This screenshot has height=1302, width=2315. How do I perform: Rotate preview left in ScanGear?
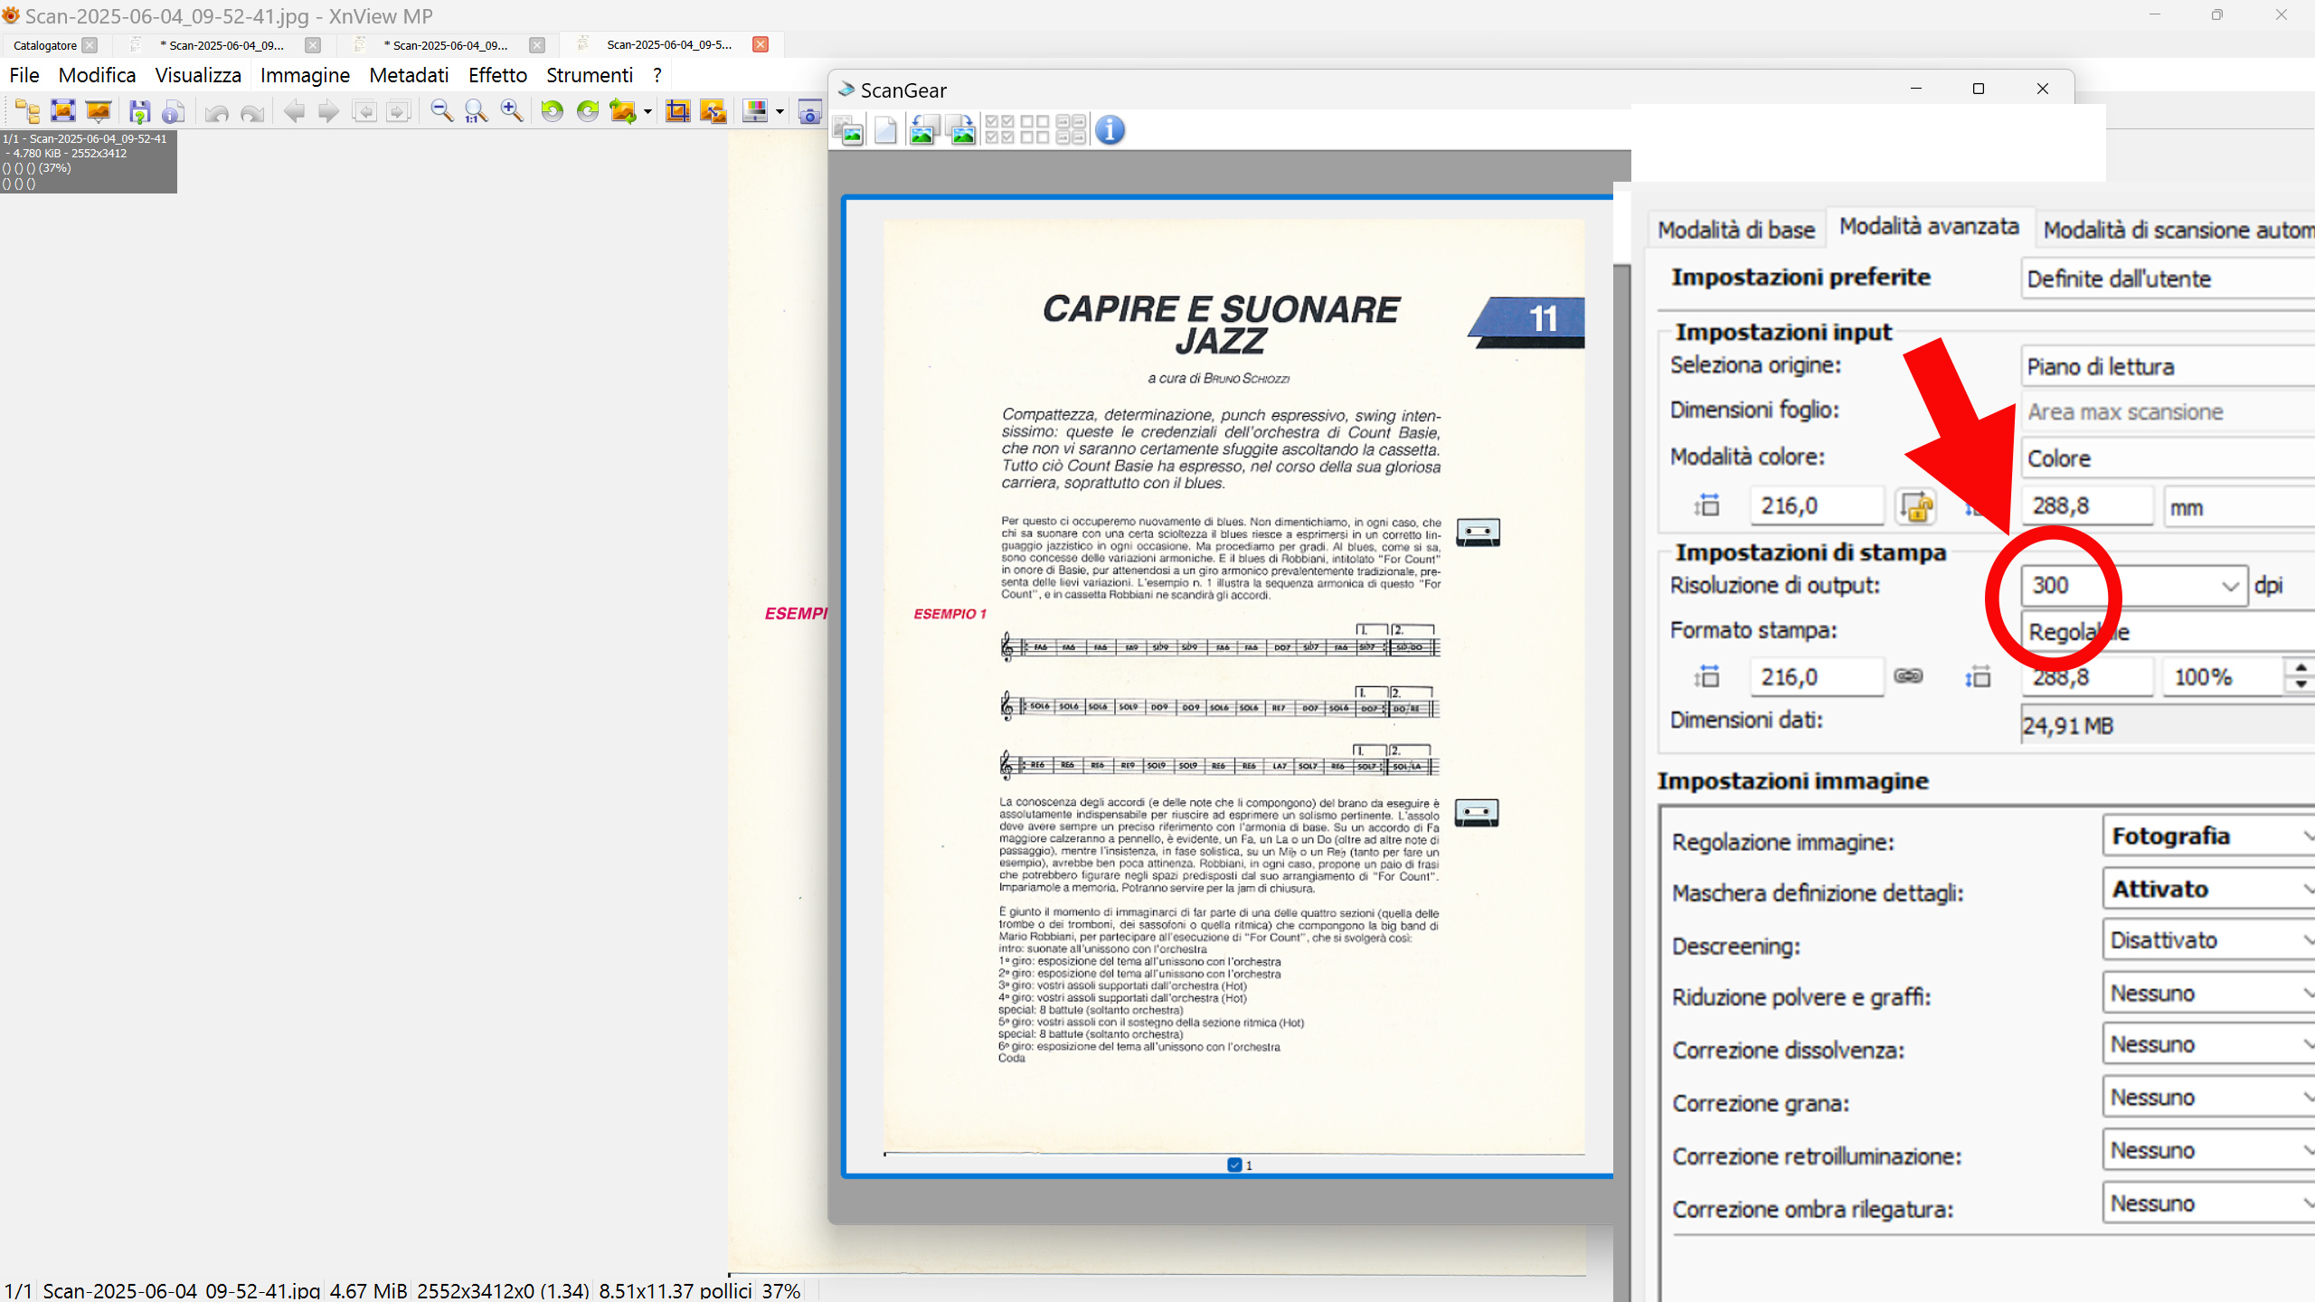click(x=923, y=130)
